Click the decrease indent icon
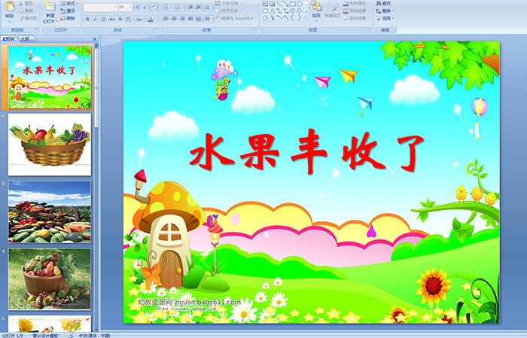 pos(190,8)
